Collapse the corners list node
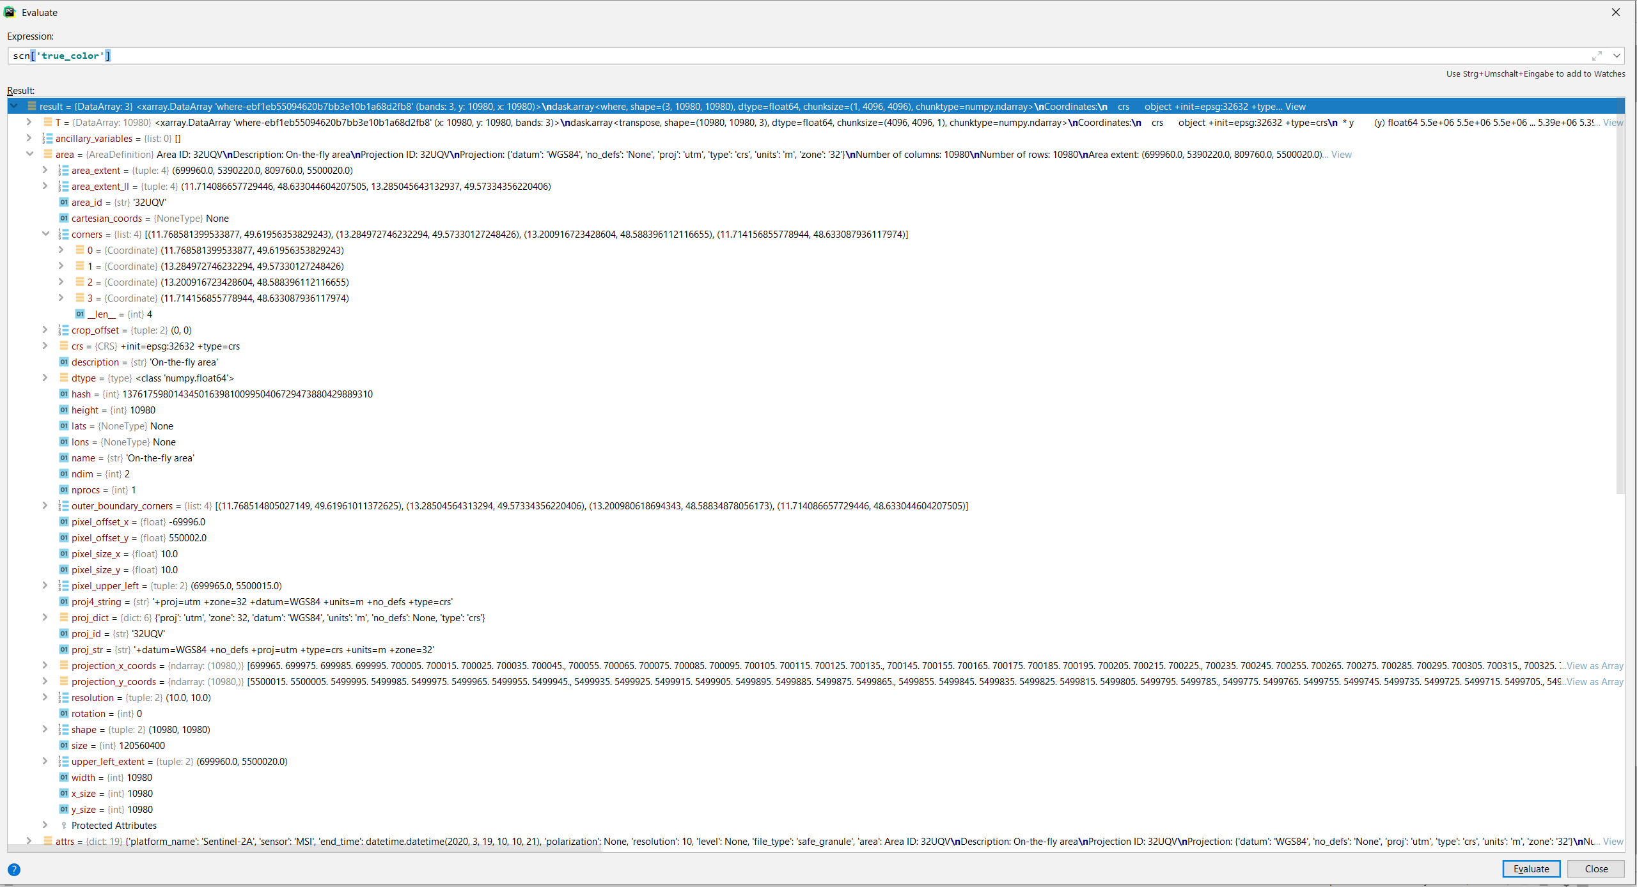This screenshot has height=887, width=1637. pos(45,234)
